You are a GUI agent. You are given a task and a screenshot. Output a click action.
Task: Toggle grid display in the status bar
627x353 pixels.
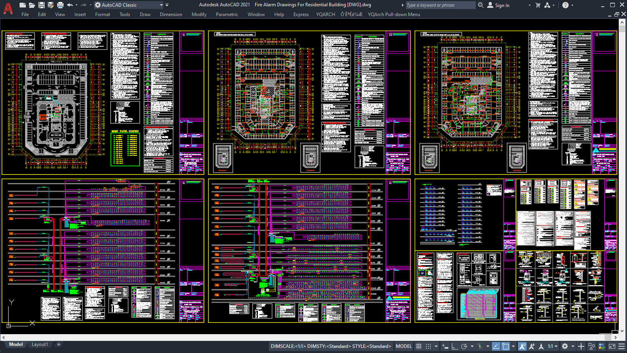click(419, 346)
